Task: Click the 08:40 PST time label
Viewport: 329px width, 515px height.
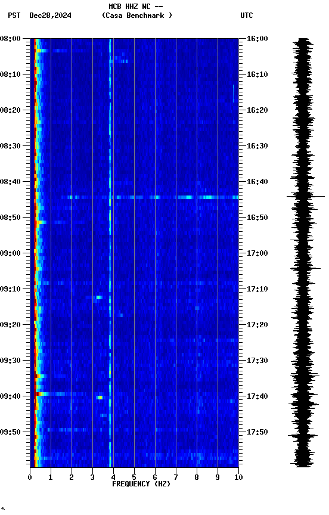Action: (x=10, y=182)
